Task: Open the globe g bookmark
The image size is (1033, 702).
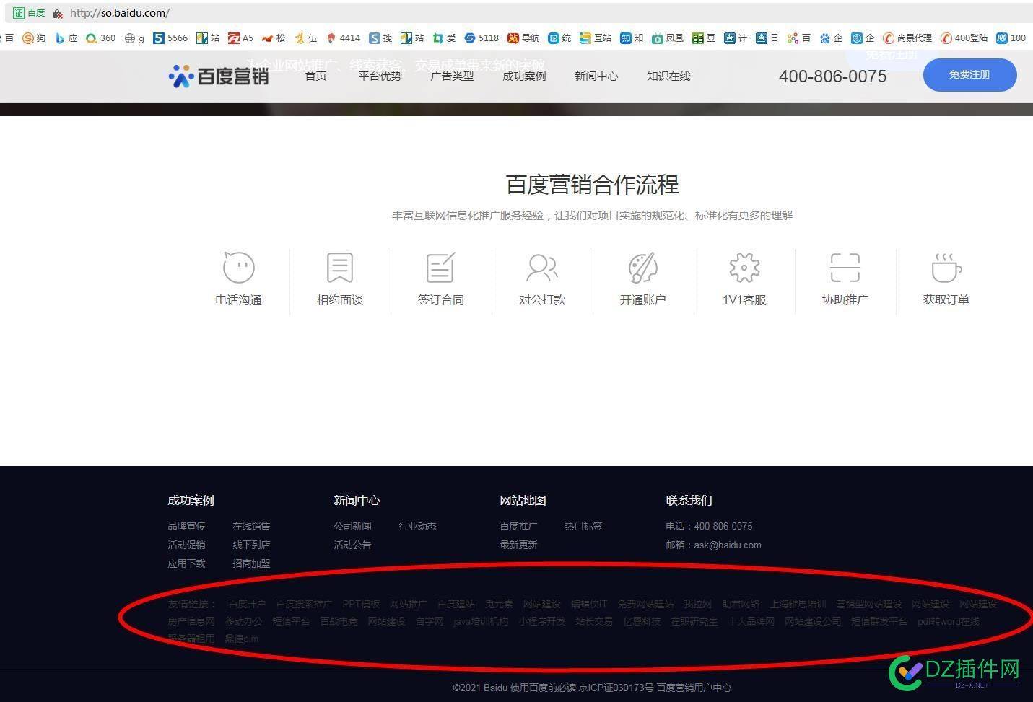Action: pyautogui.click(x=134, y=38)
